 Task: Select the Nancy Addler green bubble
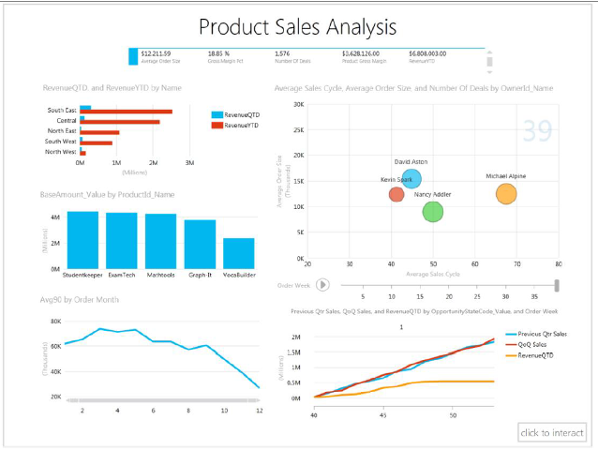tap(432, 212)
